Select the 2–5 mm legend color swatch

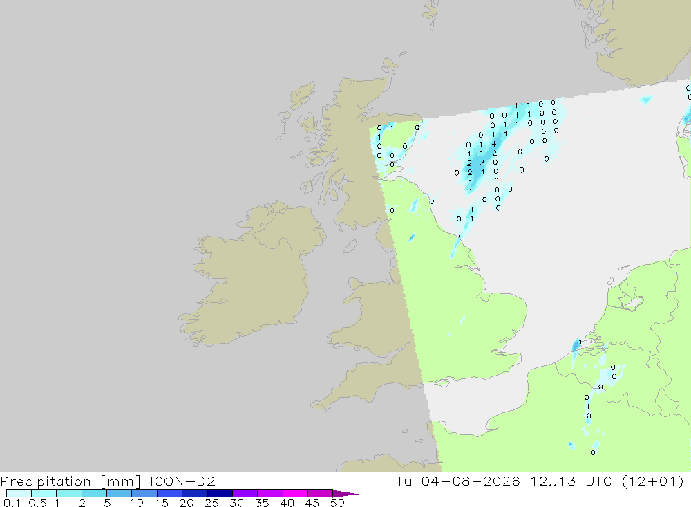tap(94, 493)
